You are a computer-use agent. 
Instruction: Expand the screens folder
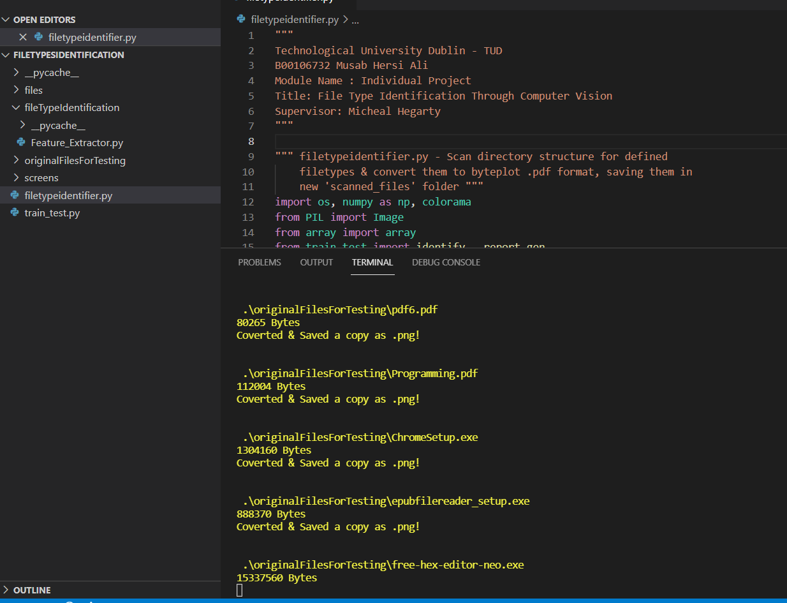[15, 177]
